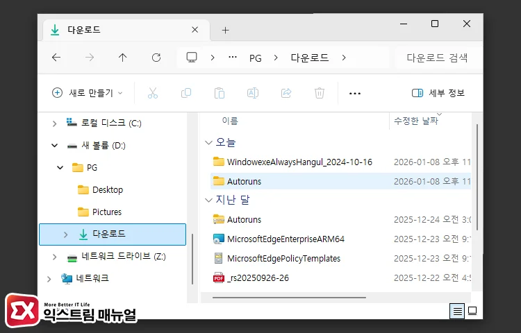
Task: Click the file list vertical scrollbar
Action: click(477, 178)
